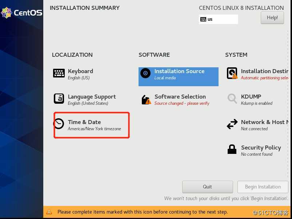292x219 pixels.
Task: Click 'English (US)' keyboard text
Action: [79, 78]
